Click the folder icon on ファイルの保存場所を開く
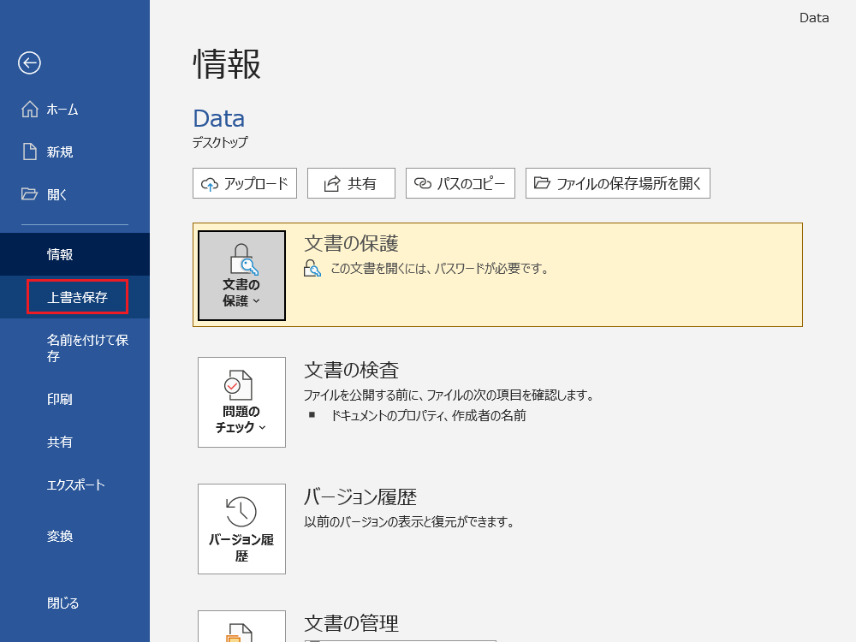 (542, 183)
